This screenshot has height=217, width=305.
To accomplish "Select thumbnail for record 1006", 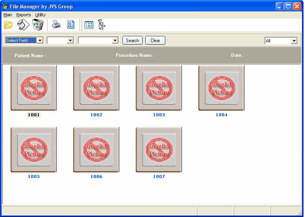I will [x=96, y=150].
